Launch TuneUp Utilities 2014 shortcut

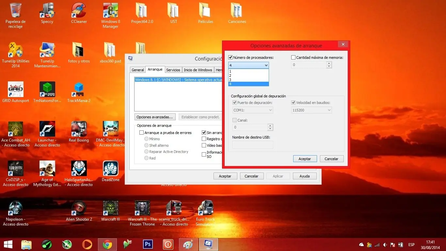(16, 55)
